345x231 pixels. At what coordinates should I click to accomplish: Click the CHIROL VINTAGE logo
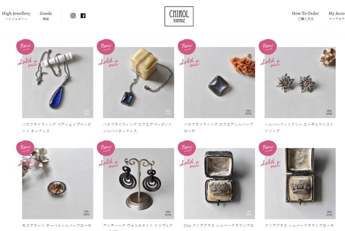tap(179, 16)
